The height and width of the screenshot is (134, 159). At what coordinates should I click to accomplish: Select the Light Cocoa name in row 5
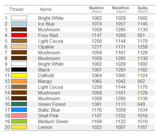point(51,41)
